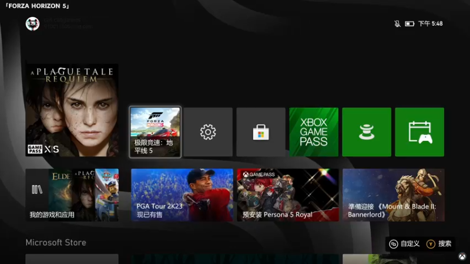
Task: Open the PGA Tour 2K23 promo card
Action: [182, 195]
